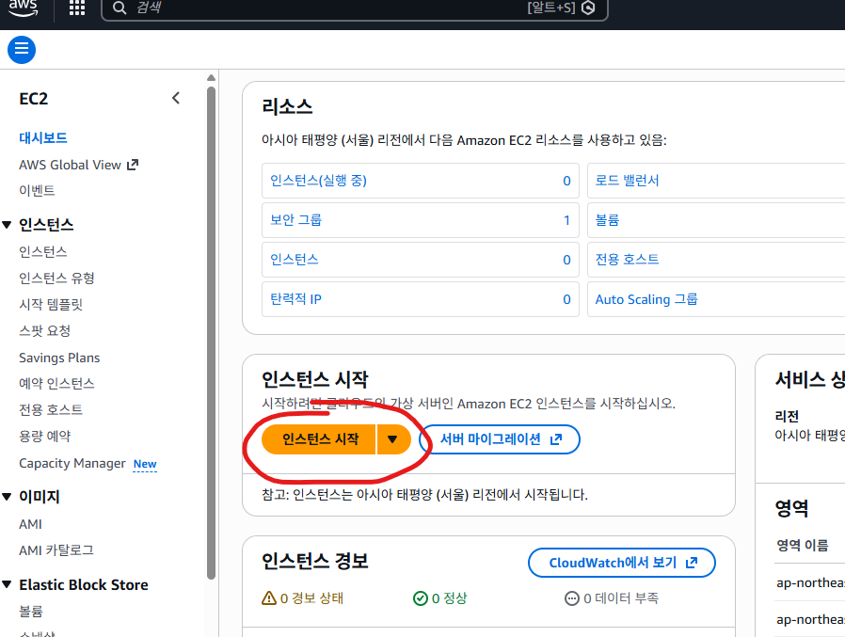The height and width of the screenshot is (637, 845).
Task: Open 용량 예약 in the sidebar
Action: (x=45, y=437)
